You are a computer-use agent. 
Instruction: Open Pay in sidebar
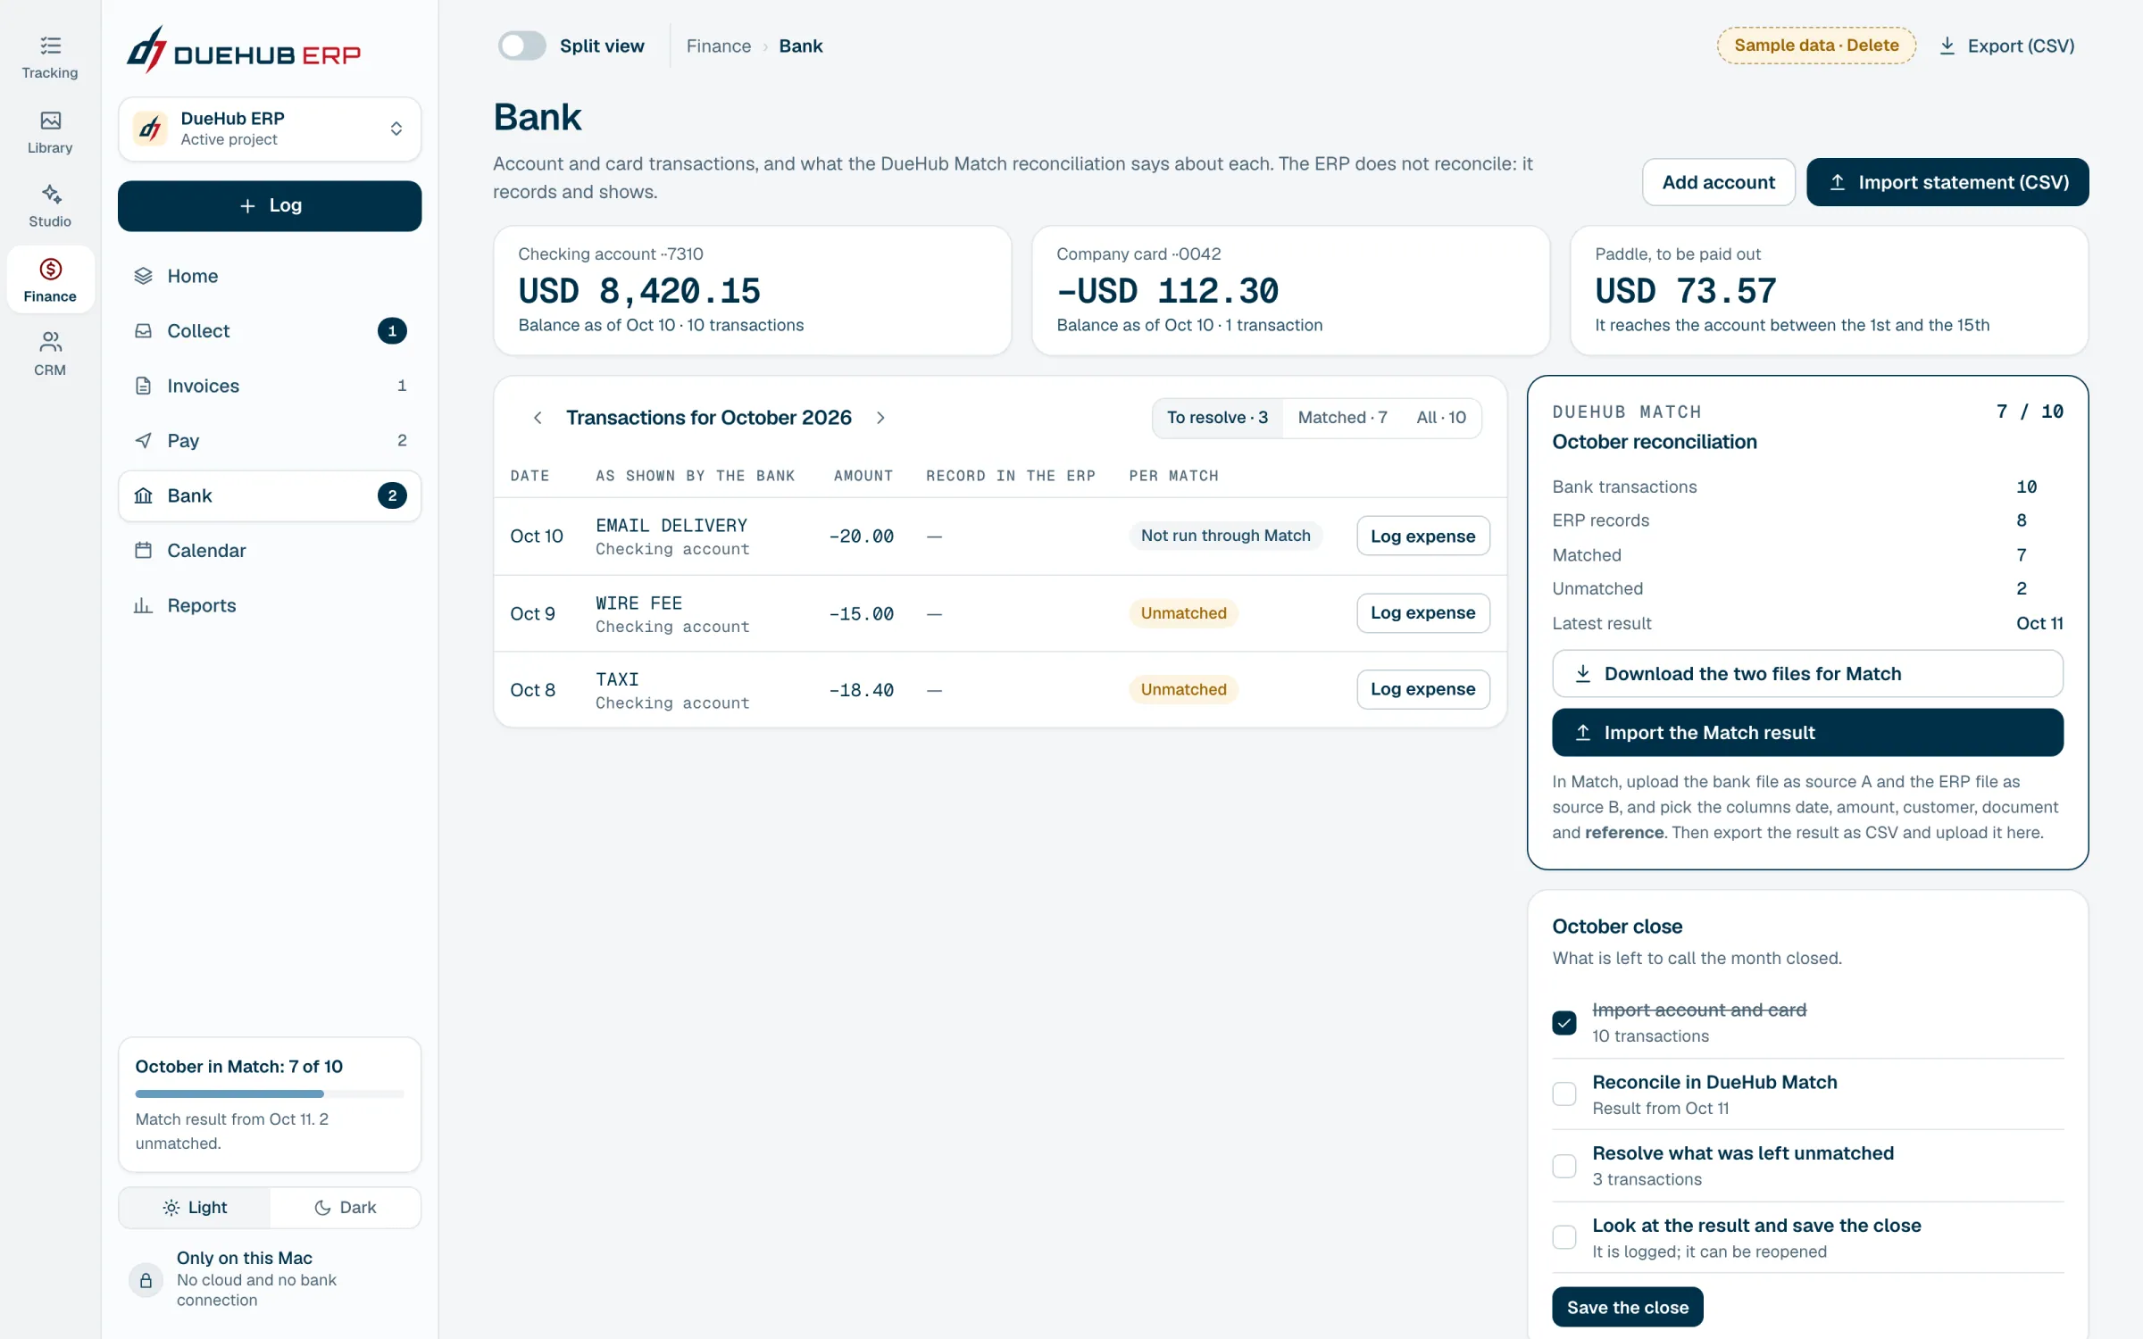(x=270, y=440)
